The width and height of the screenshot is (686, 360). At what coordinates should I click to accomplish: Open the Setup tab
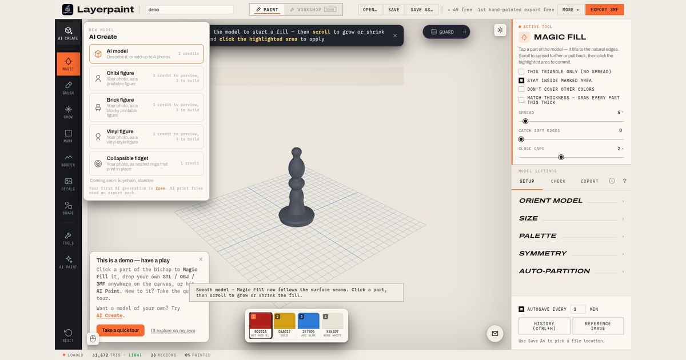[527, 181]
